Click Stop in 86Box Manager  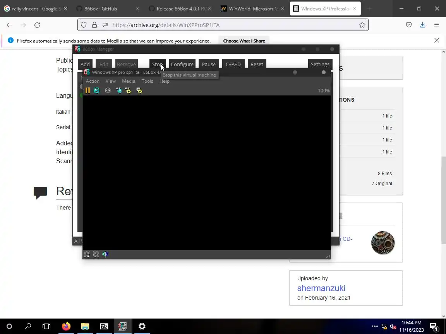pyautogui.click(x=157, y=64)
